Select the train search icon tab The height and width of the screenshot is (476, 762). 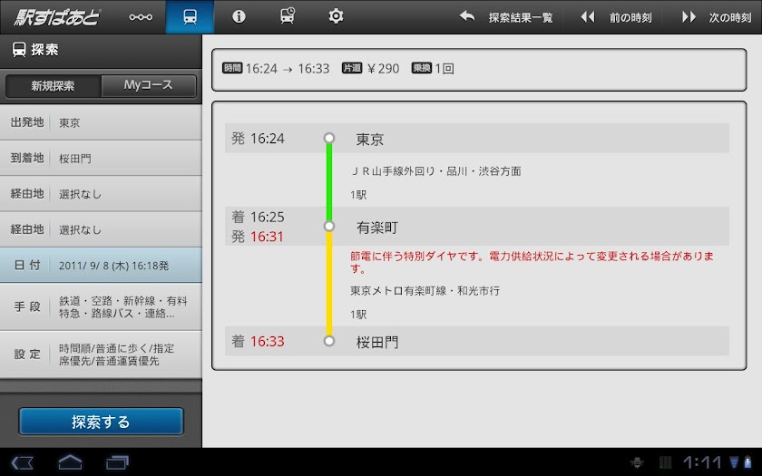pos(190,17)
